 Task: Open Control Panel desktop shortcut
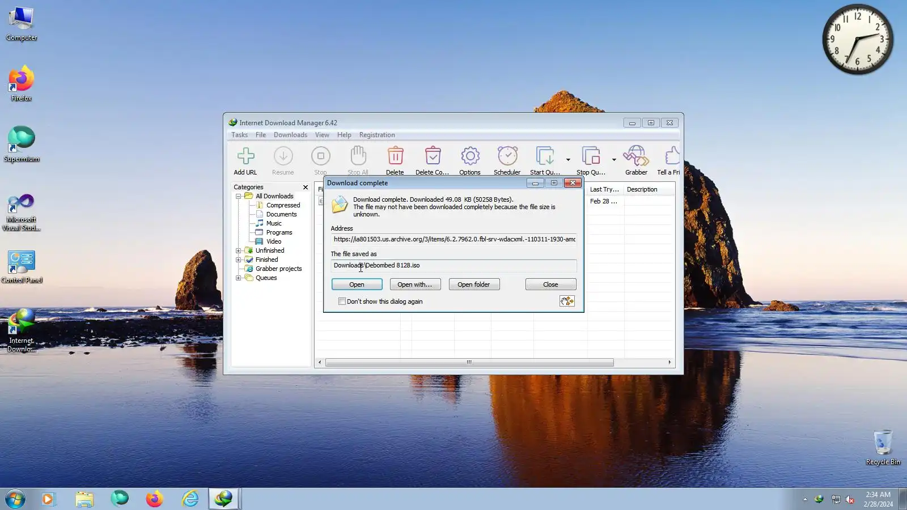click(22, 266)
